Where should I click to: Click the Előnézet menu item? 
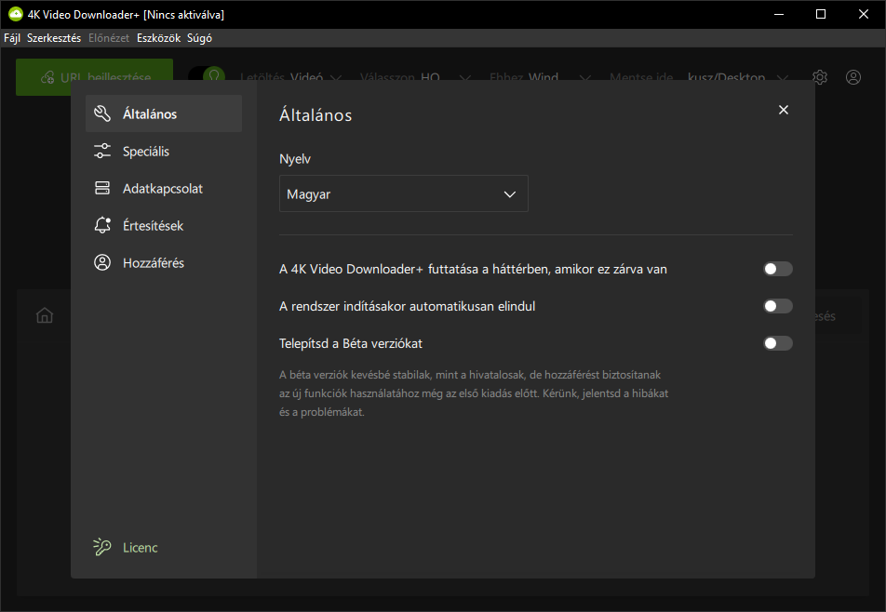coord(109,38)
